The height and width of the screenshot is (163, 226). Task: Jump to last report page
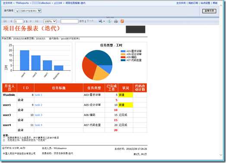pyautogui.click(x=37, y=21)
